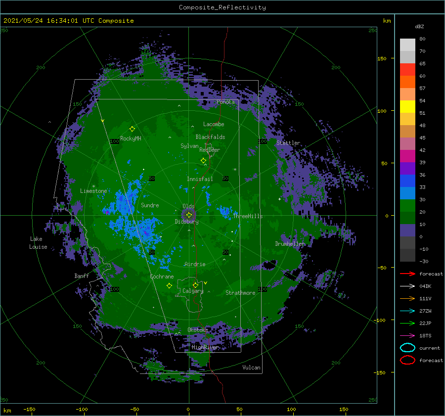
Task: Pick the slate purple swatch between 10 and 0 dBZ
Action: [x=407, y=231]
